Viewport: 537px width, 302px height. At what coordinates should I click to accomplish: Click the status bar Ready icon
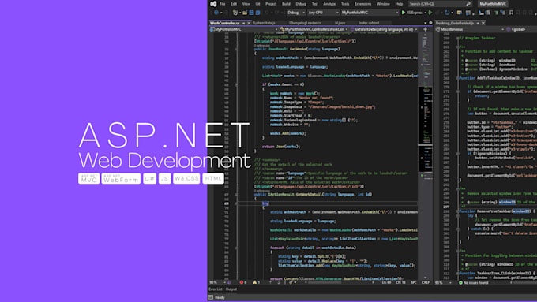point(211,297)
